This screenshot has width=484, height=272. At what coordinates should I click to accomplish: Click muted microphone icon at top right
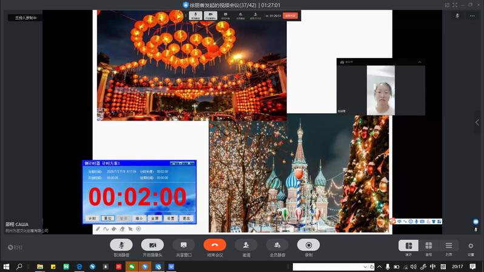[x=457, y=16]
